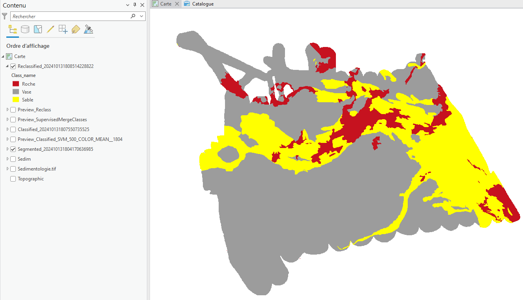Click the List By Labeling tag icon

(x=76, y=29)
